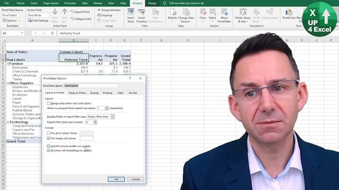Screen dimensions: 339x190
Task: Open the Formulas ribbon tab
Action: [70, 3]
